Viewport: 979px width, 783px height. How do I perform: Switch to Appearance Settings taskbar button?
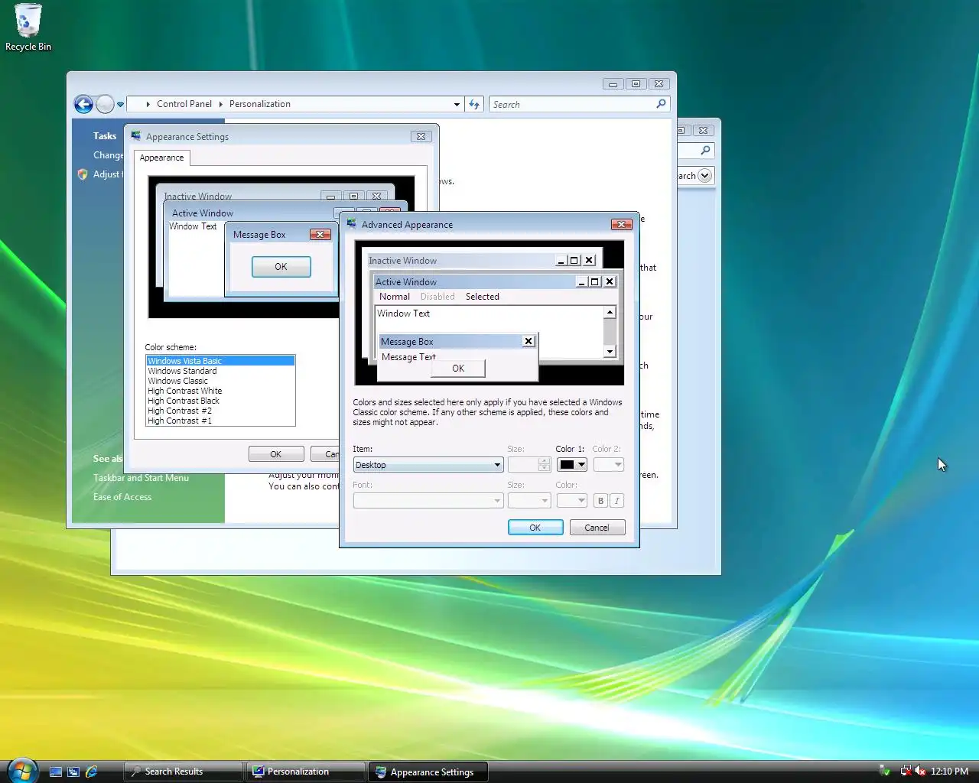[x=428, y=772]
